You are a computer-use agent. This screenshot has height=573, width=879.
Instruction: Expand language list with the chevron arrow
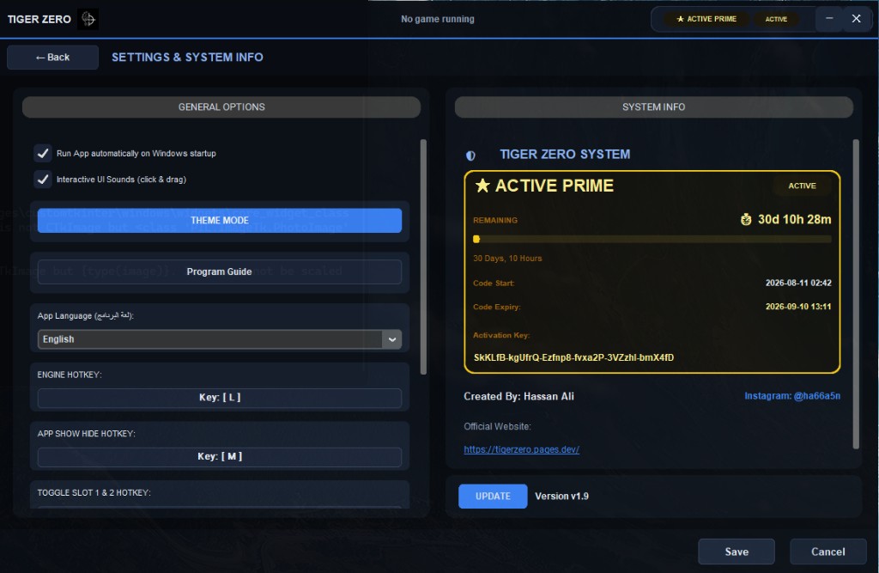pyautogui.click(x=391, y=339)
